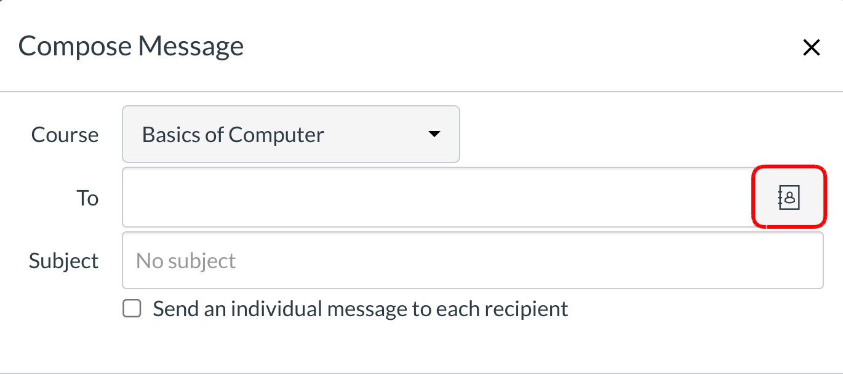Click the "Subject" field label

click(63, 261)
